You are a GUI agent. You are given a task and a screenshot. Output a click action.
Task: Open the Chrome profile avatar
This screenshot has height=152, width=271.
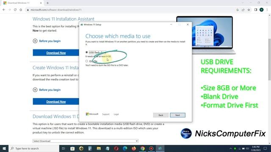(262, 10)
